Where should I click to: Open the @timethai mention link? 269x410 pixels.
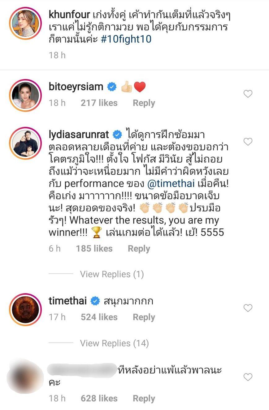171,184
